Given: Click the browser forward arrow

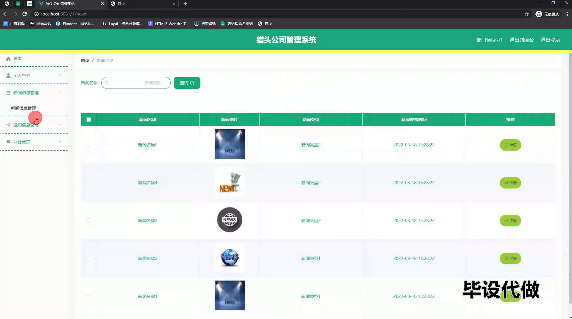Looking at the screenshot, I should [x=15, y=14].
